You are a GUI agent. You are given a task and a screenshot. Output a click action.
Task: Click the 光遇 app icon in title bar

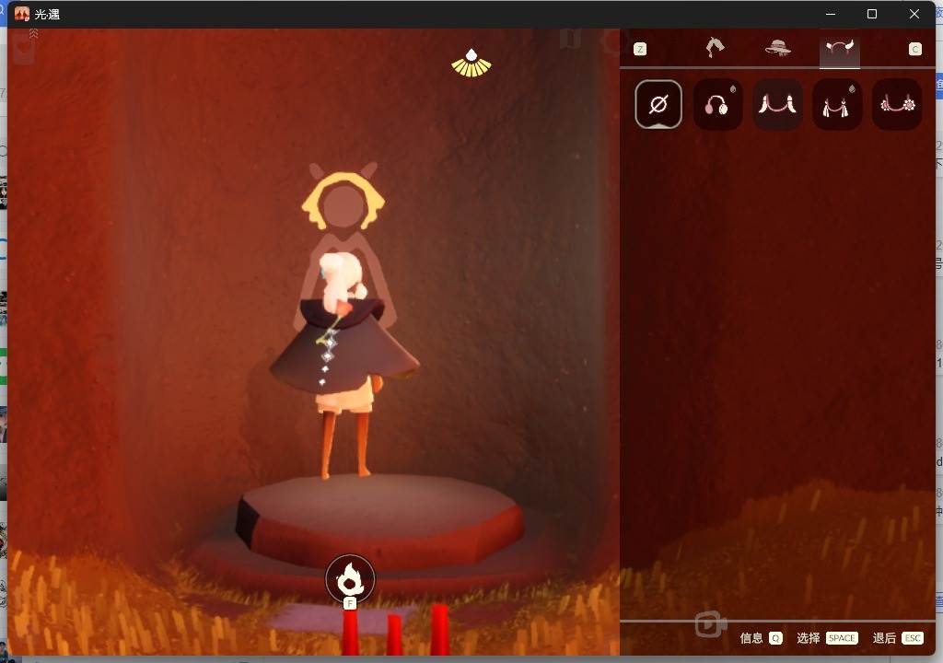click(x=22, y=14)
